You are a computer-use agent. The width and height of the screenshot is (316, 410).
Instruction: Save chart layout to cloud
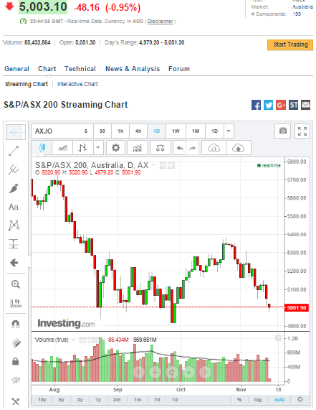point(238,148)
